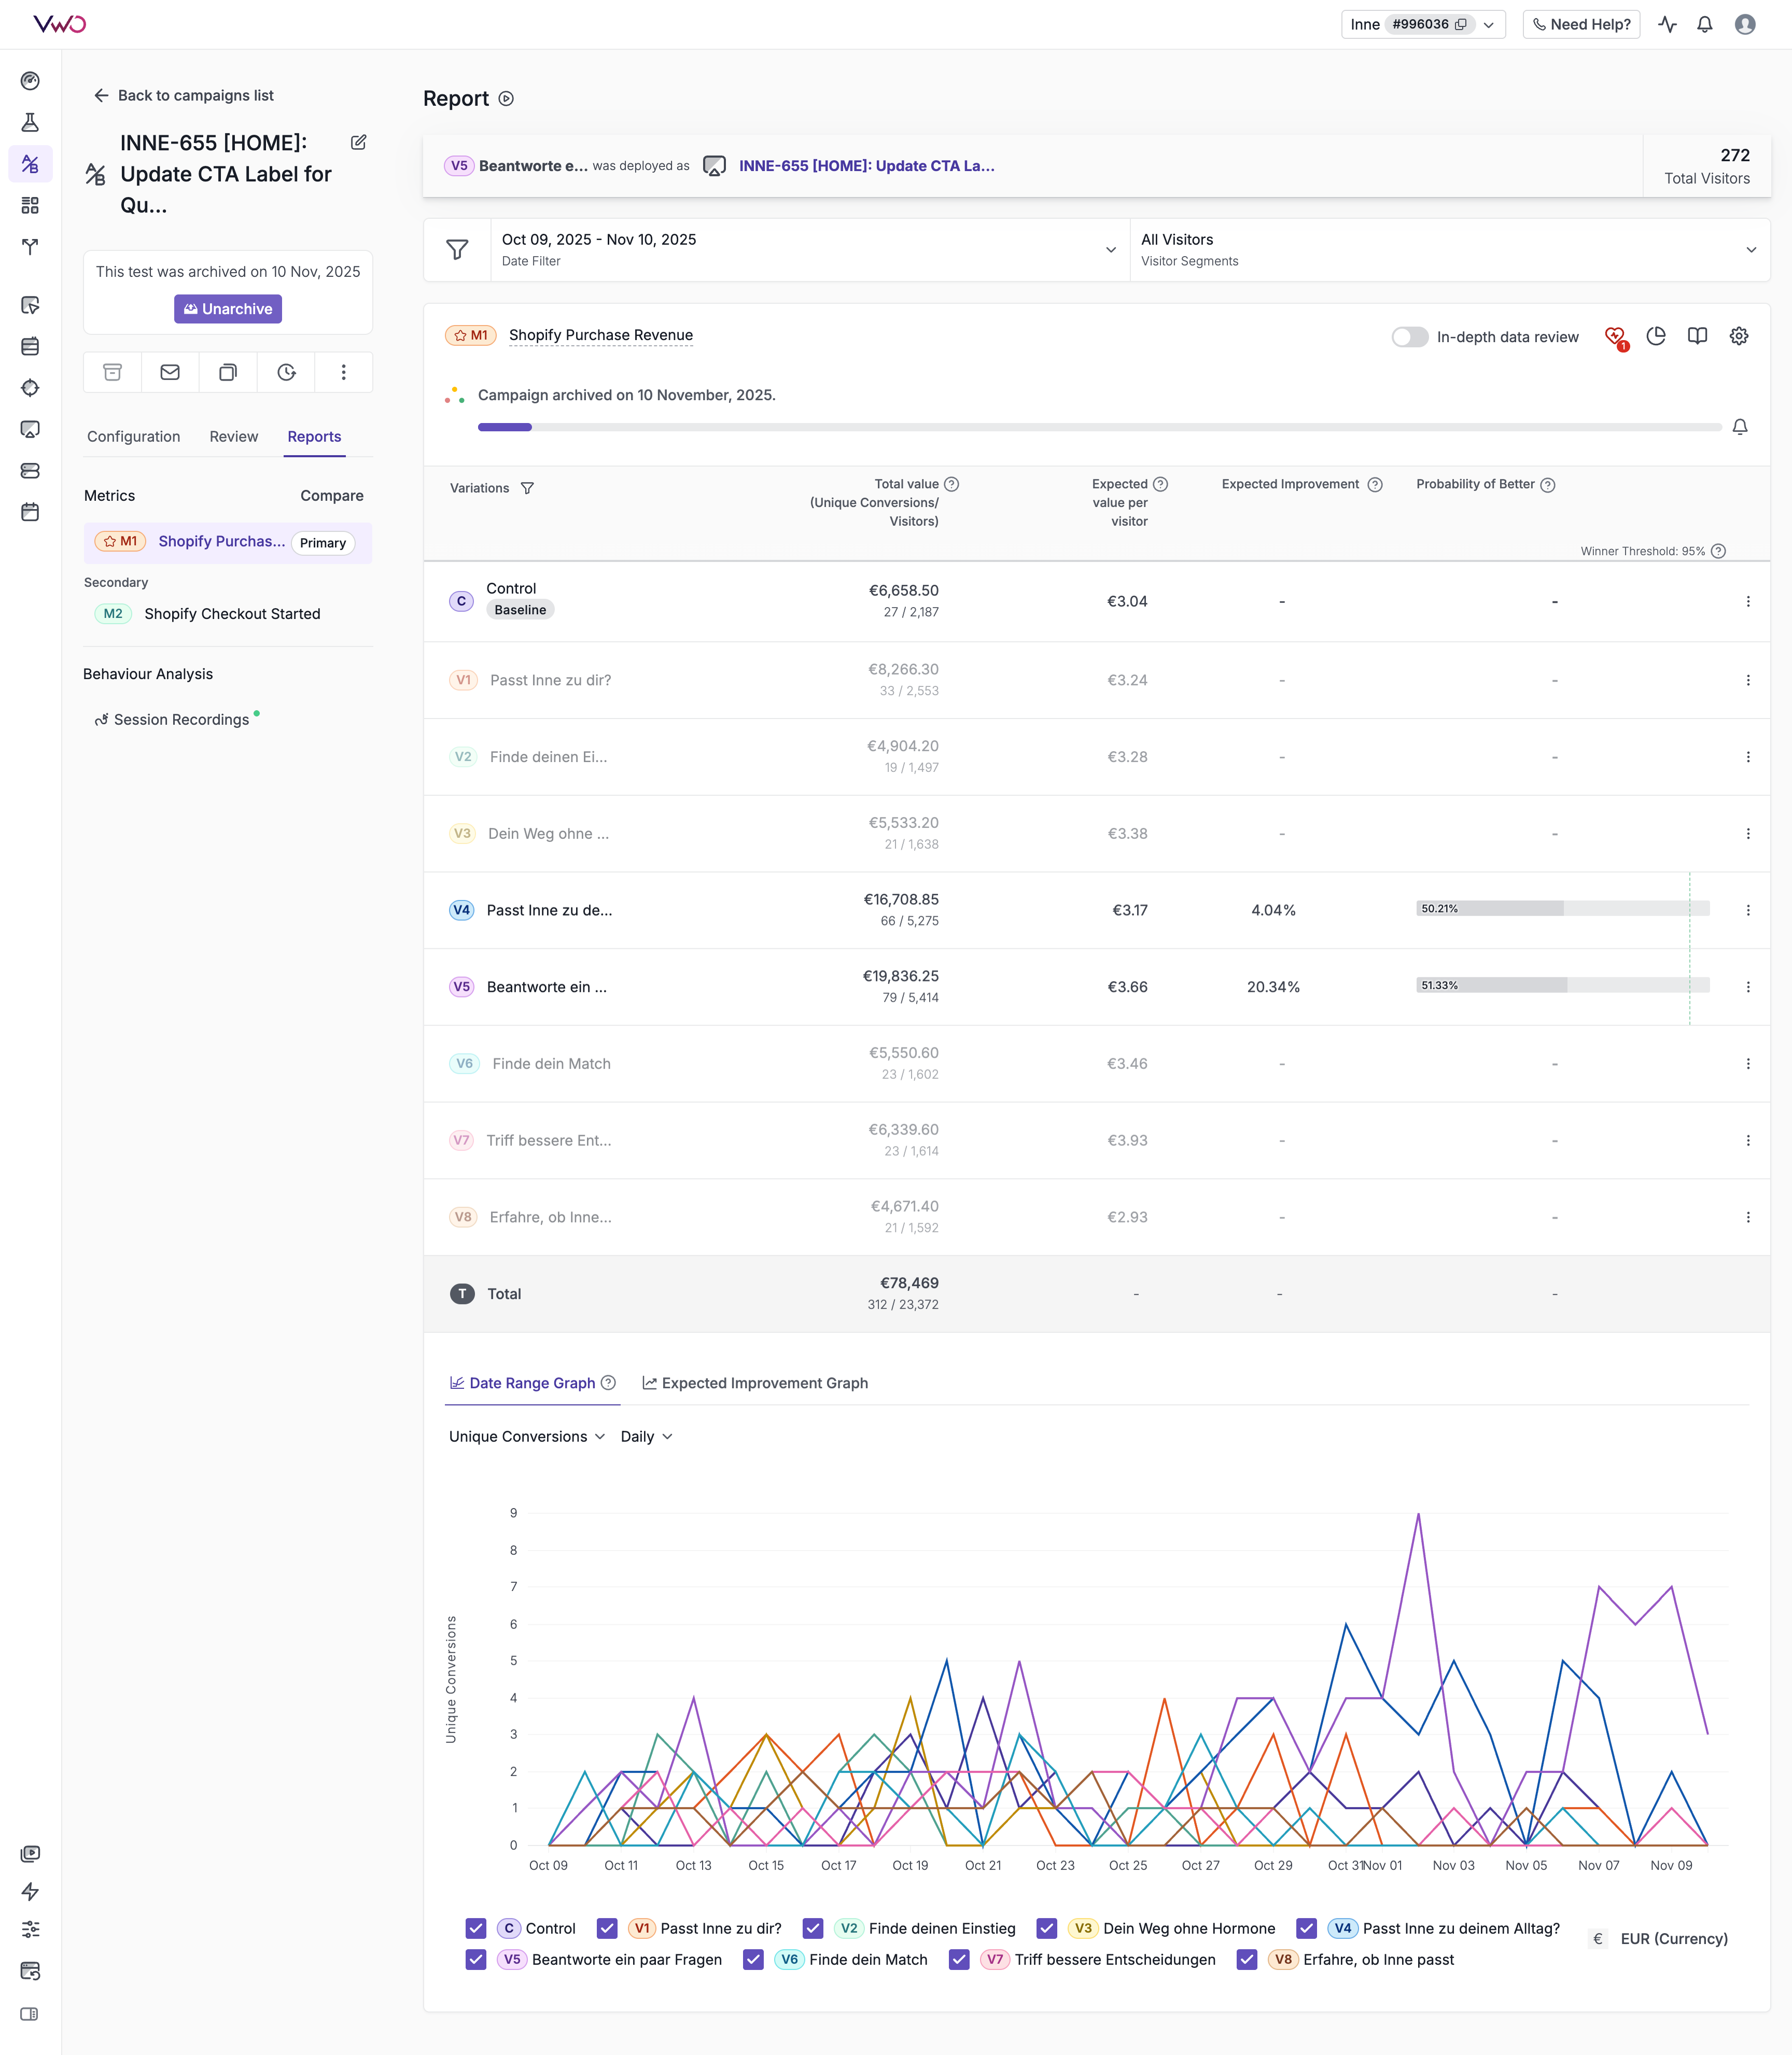Switch to the Configuration tab
The image size is (1792, 2055).
133,436
